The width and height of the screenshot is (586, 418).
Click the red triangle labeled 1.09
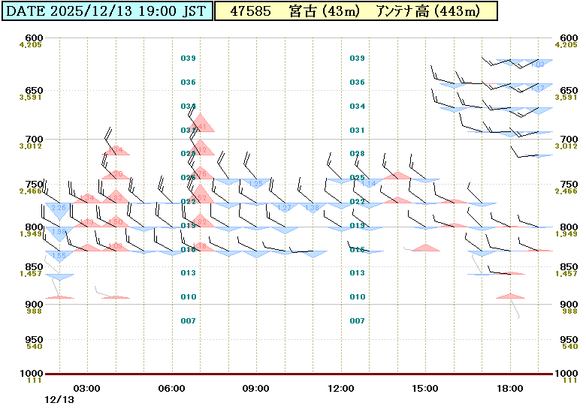coord(116,246)
